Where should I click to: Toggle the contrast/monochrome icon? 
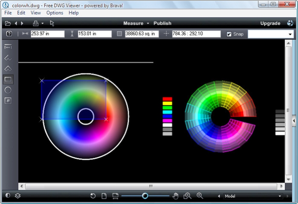coord(8,195)
